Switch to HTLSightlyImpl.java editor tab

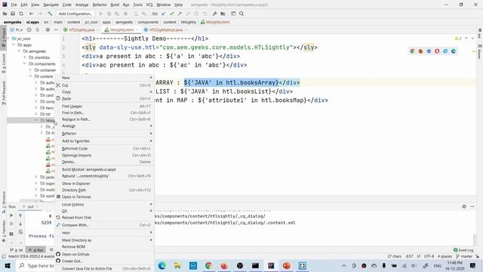[166, 30]
